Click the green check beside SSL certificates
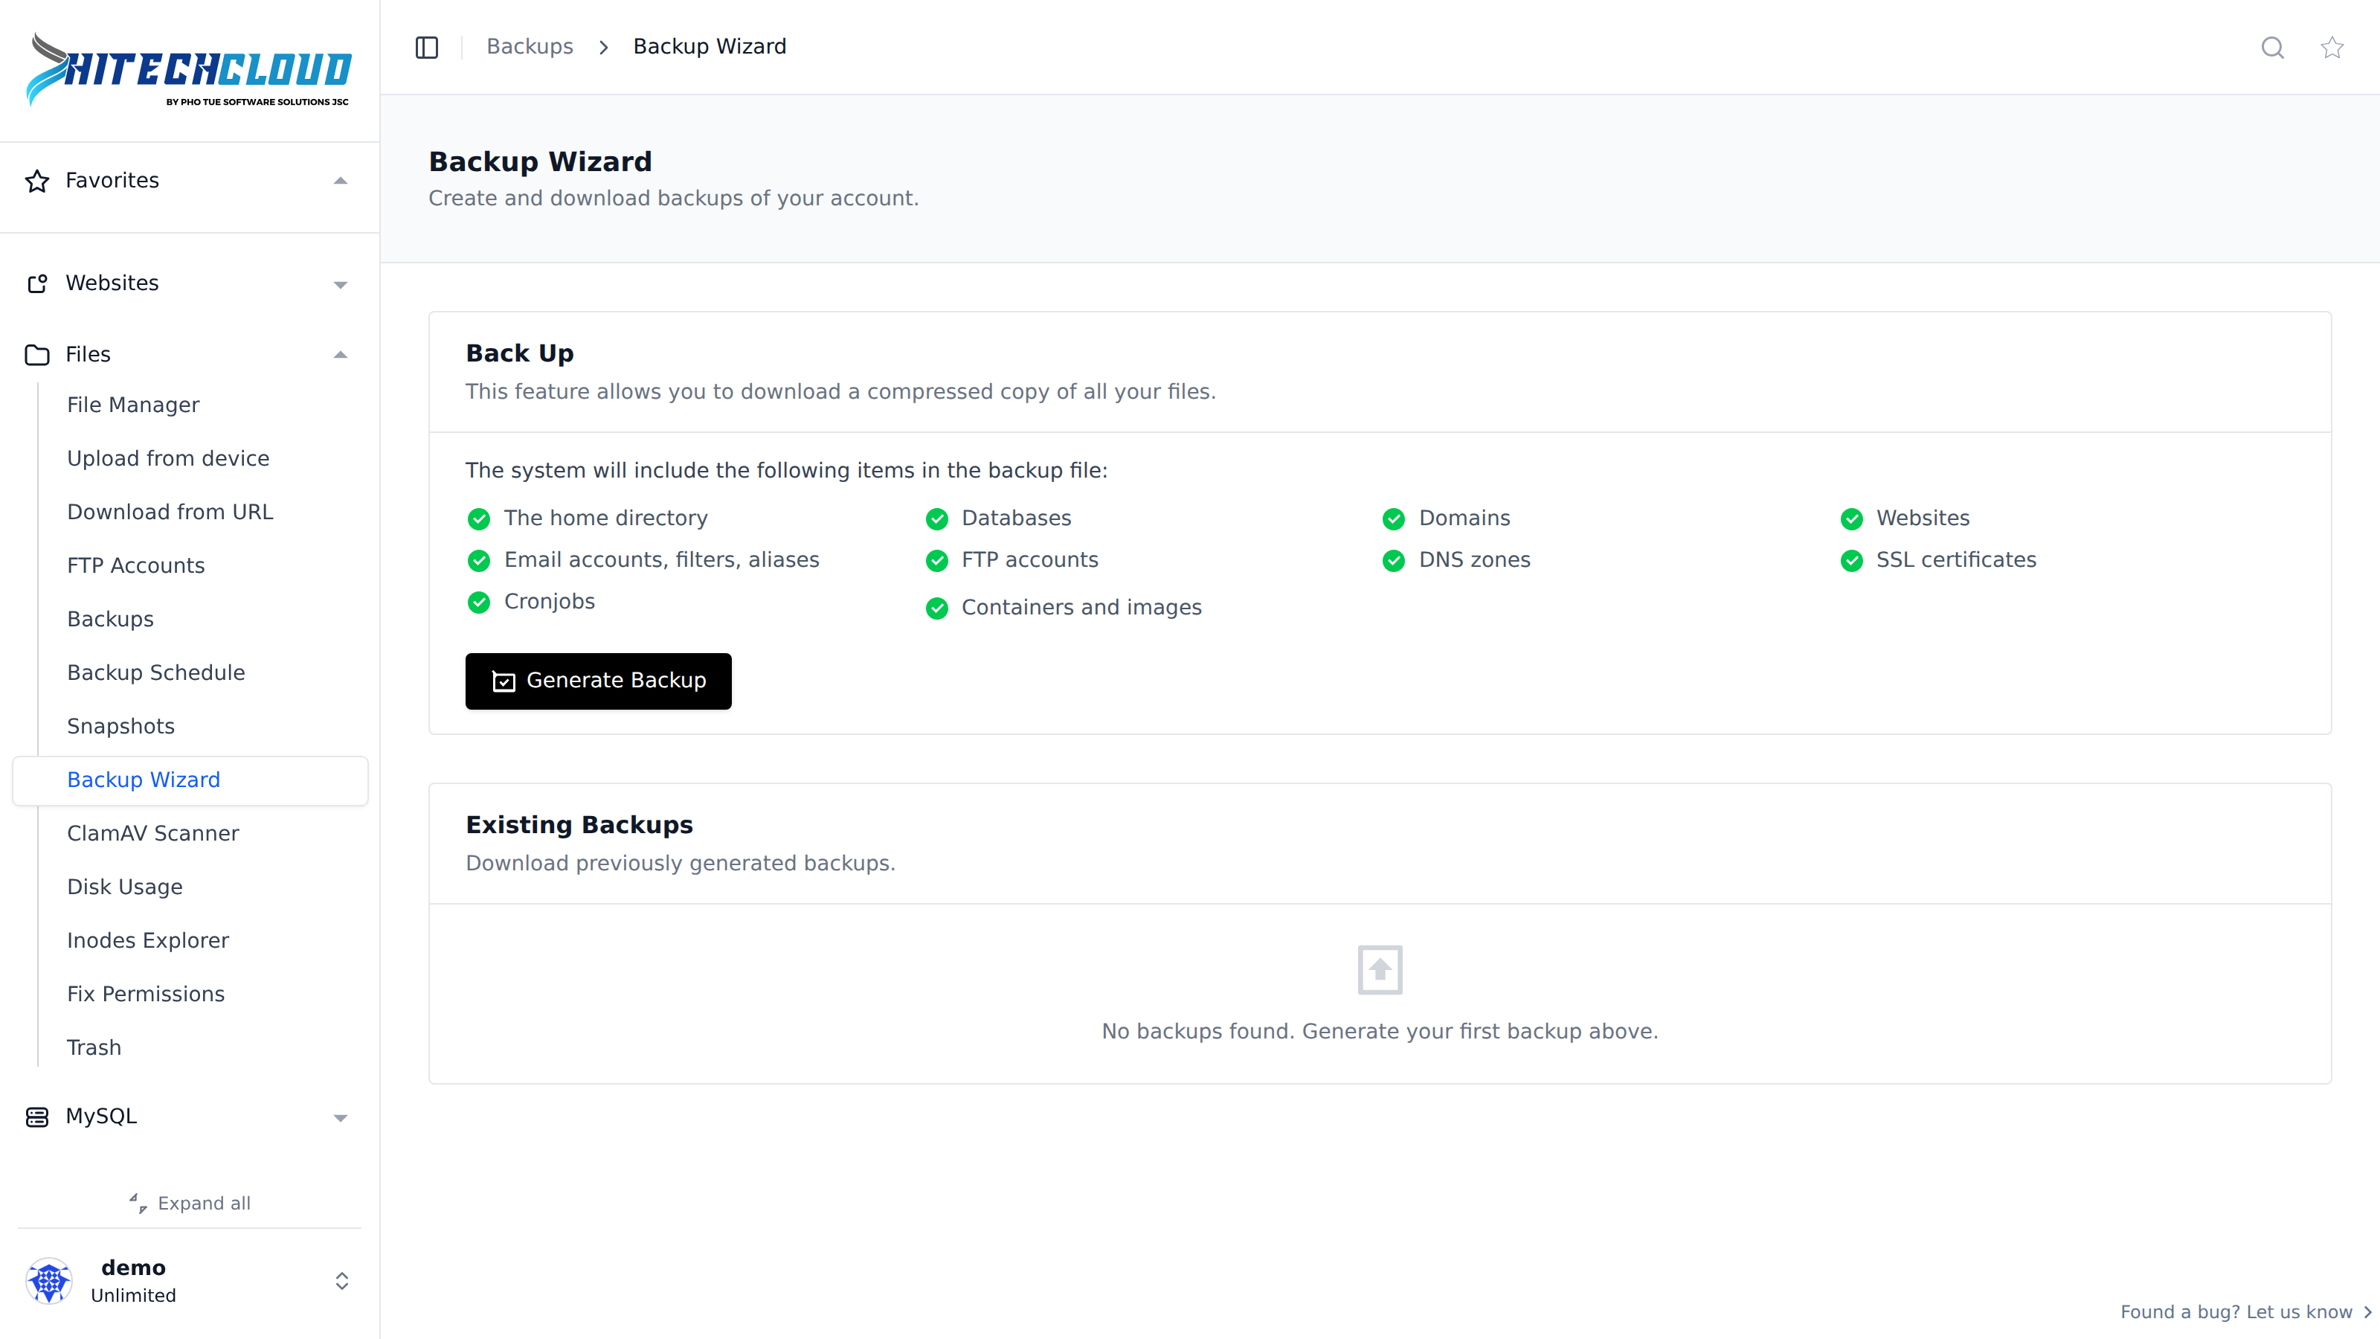2380x1339 pixels. 1851,561
